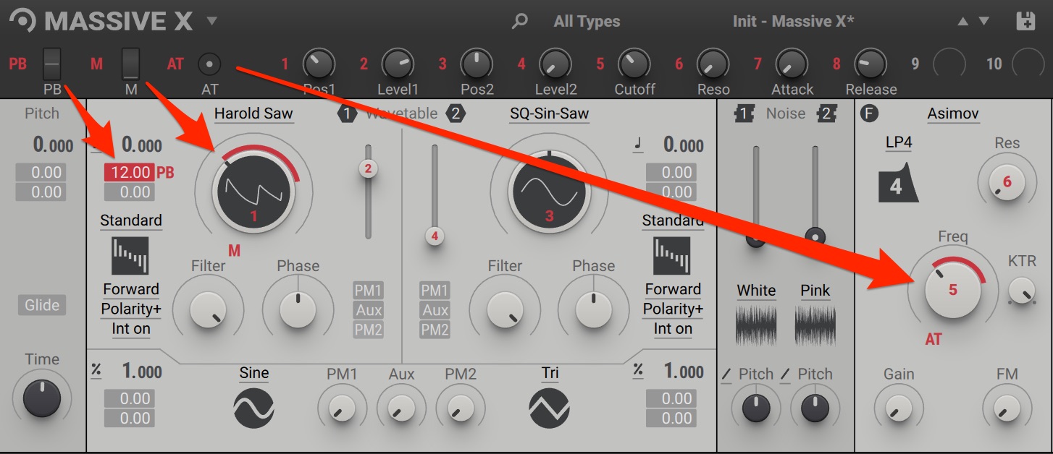Click the pitch mode note icon for oscillator 2
Viewport: 1053px width, 454px height.
point(638,144)
